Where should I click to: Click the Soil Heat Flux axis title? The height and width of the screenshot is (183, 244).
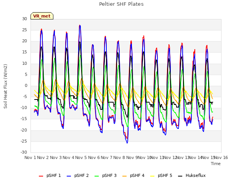(5, 86)
